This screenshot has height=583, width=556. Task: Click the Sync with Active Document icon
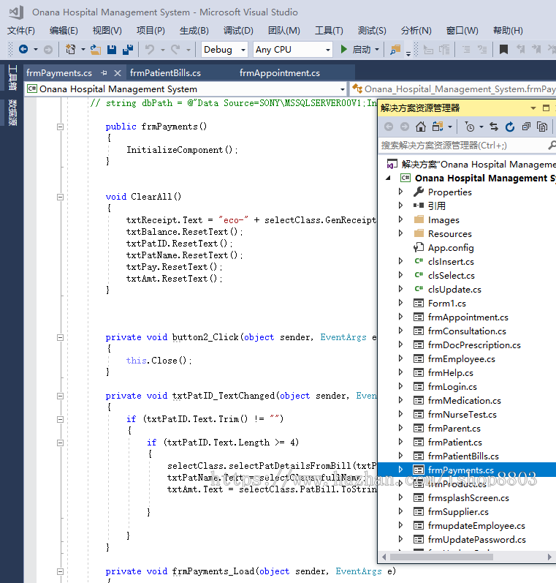[494, 127]
